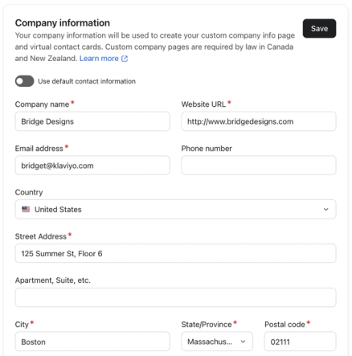Click the US flag icon in Country field
Image resolution: width=352 pixels, height=356 pixels.
tap(26, 209)
